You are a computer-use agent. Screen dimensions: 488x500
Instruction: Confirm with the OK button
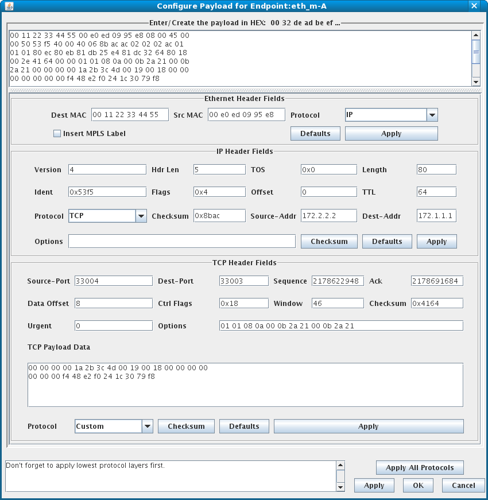click(418, 485)
